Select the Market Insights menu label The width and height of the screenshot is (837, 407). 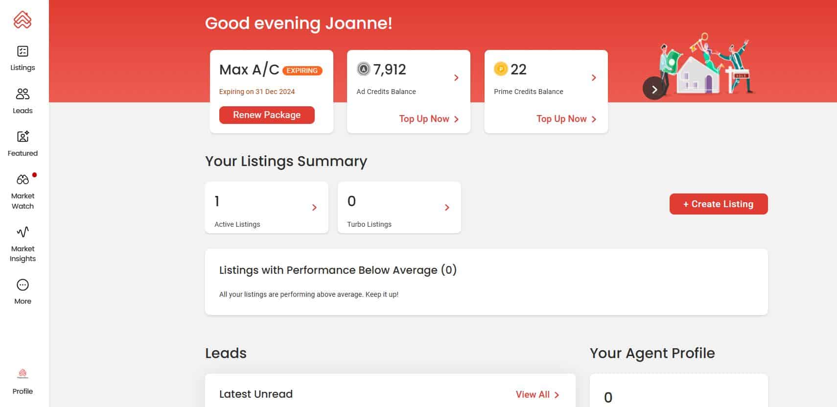[23, 254]
